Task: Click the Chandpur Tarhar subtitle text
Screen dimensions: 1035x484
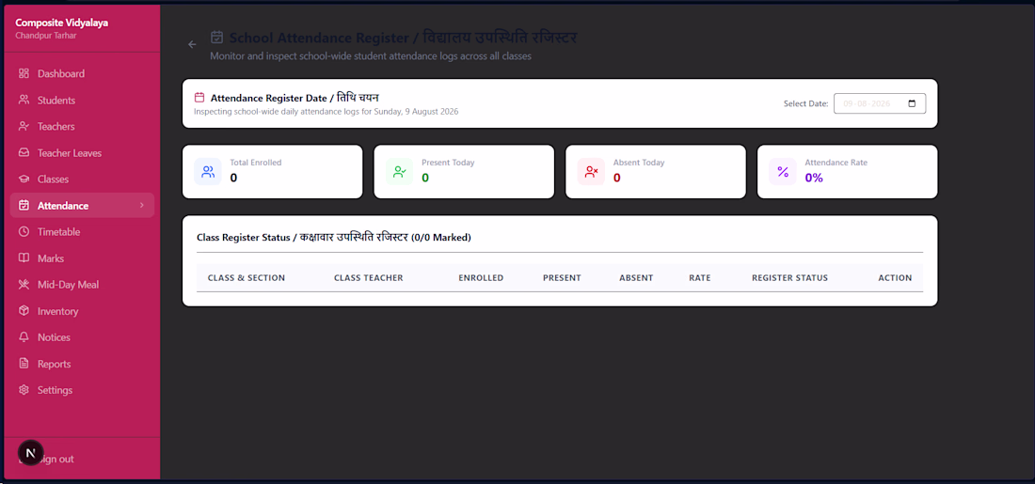Action: click(x=46, y=36)
